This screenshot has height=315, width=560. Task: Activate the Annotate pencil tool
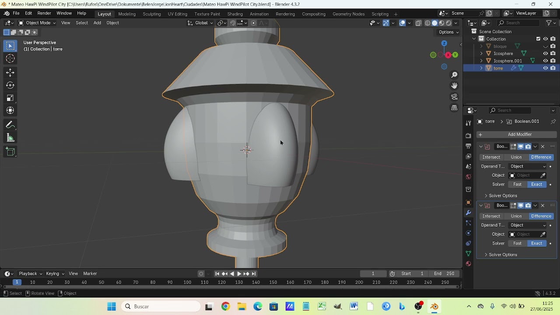pos(10,125)
